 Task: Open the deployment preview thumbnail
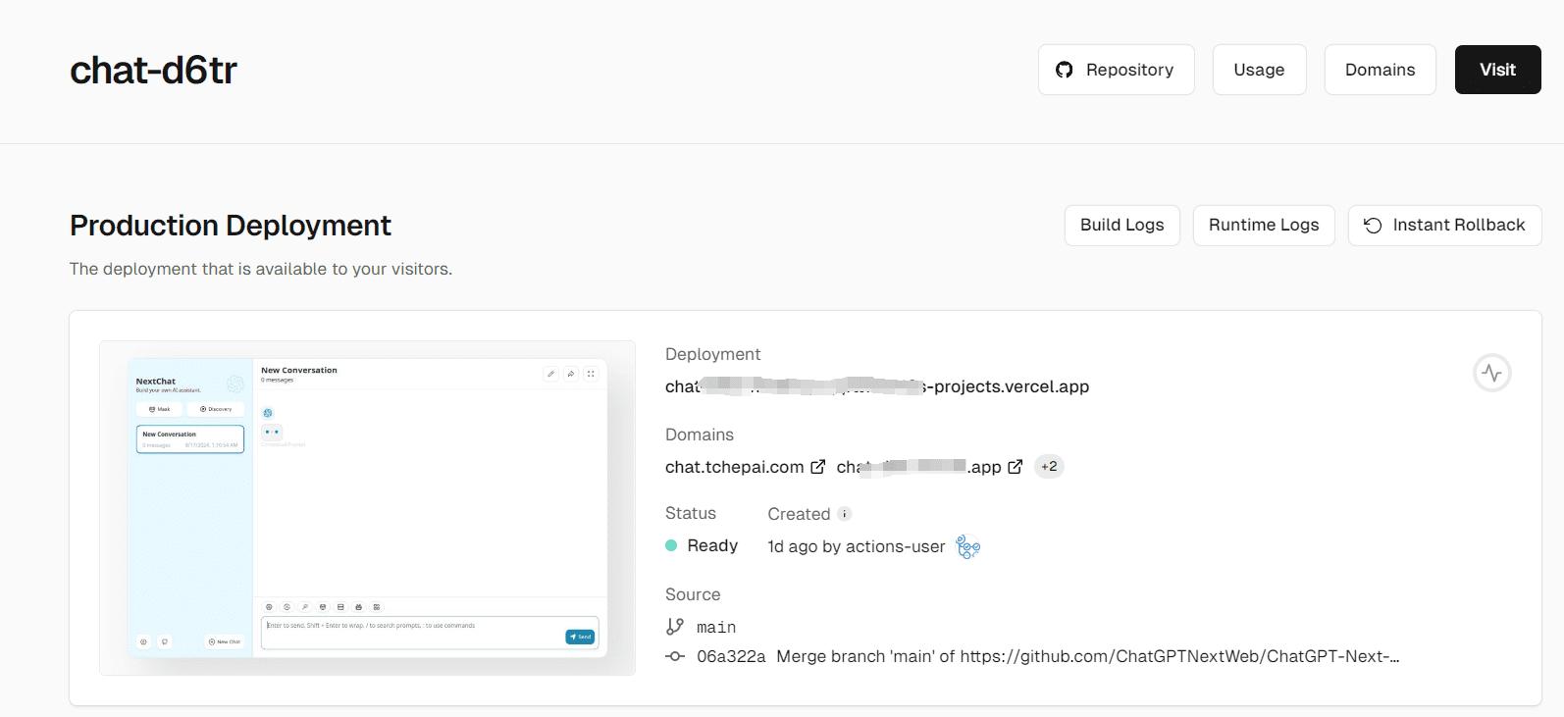[x=367, y=508]
